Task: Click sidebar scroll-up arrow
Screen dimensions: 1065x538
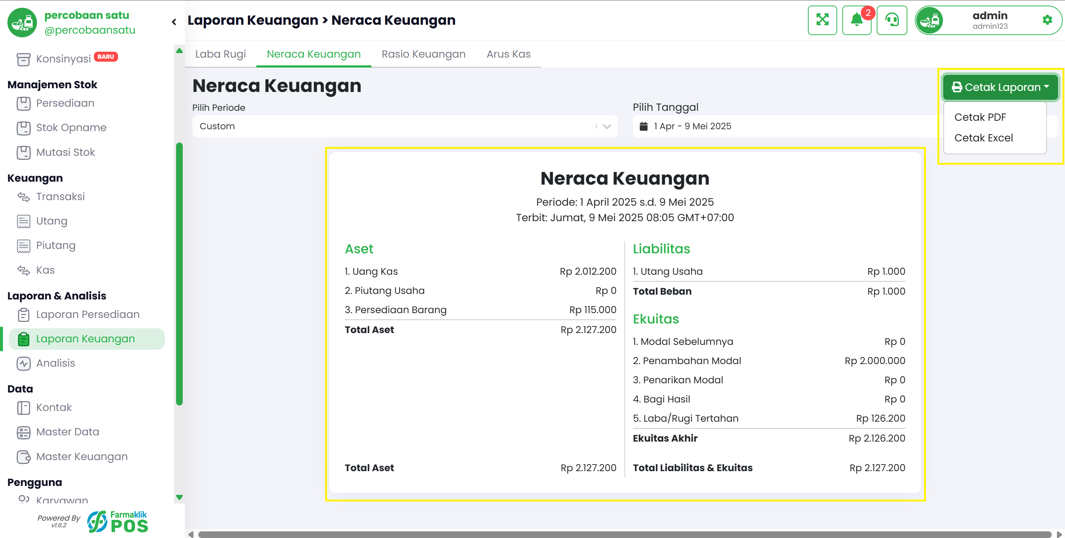Action: [179, 51]
